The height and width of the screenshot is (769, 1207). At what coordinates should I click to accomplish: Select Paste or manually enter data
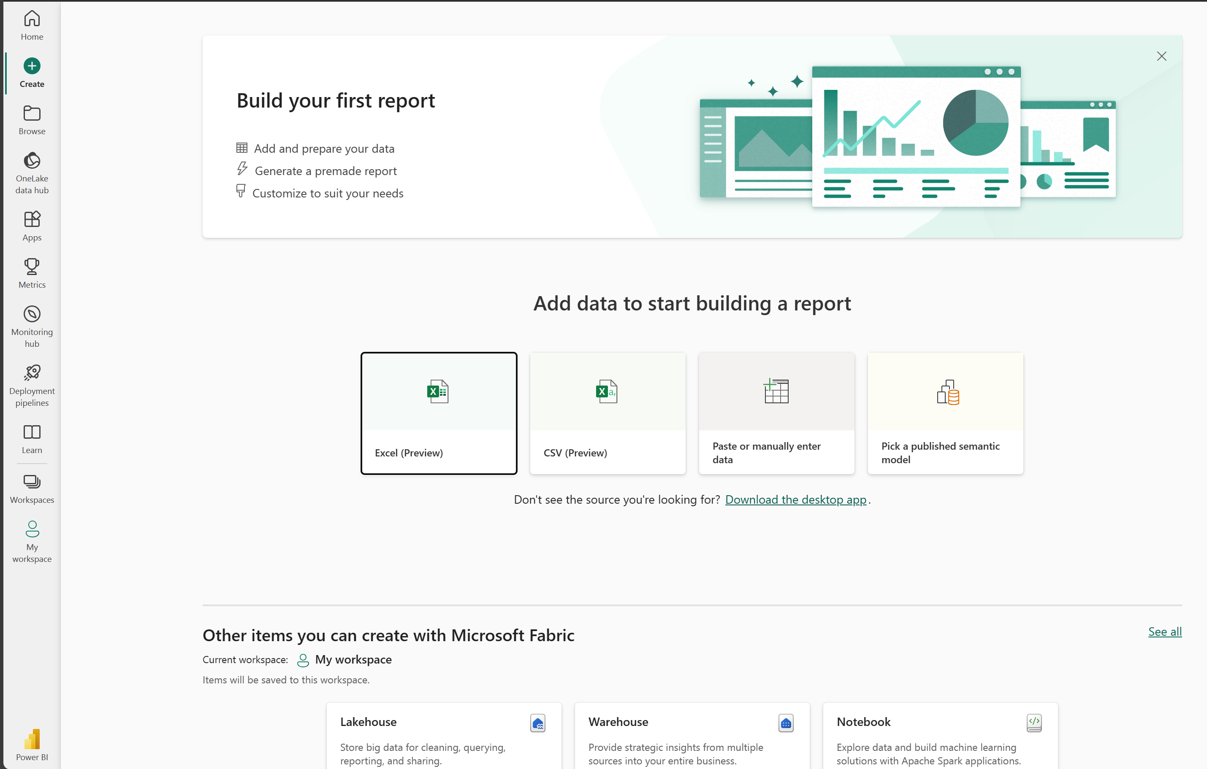[x=776, y=412]
